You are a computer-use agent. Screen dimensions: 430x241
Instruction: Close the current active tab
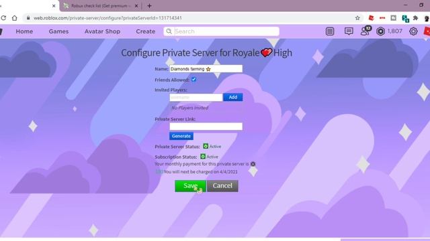54,6
